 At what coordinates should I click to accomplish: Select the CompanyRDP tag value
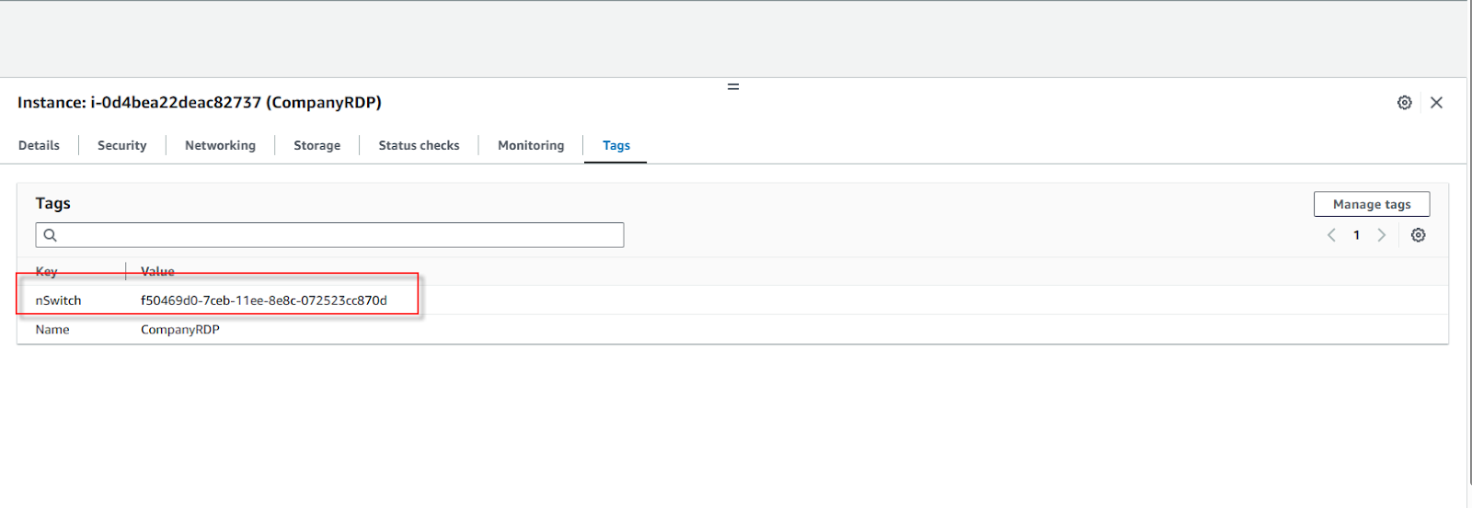coord(180,330)
